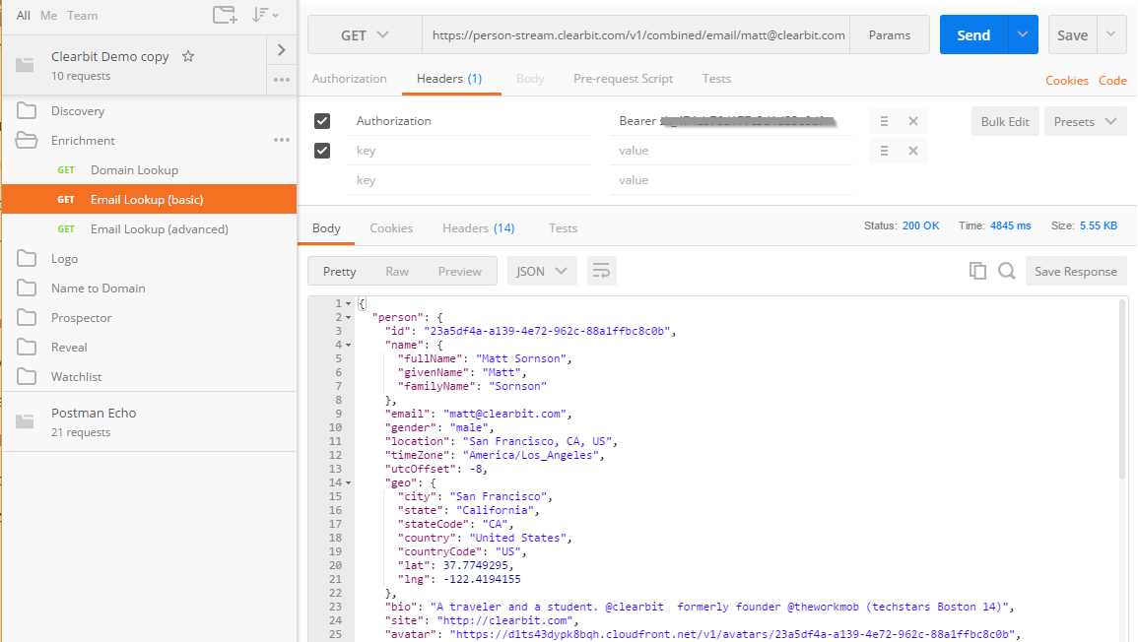Open the Logo folder
This screenshot has width=1138, height=642.
click(x=150, y=258)
